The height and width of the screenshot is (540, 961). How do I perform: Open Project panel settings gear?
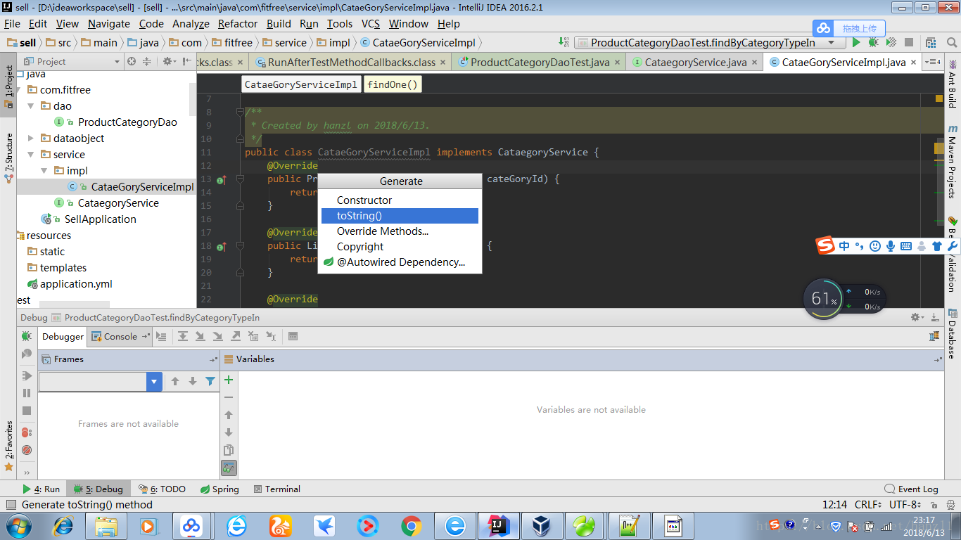tap(169, 61)
